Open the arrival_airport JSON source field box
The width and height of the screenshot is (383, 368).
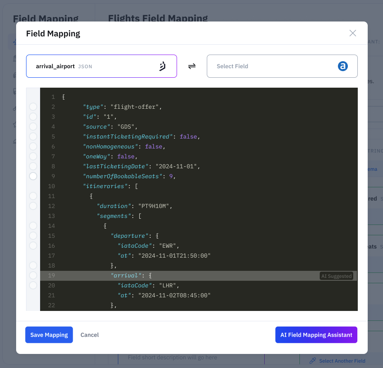101,66
